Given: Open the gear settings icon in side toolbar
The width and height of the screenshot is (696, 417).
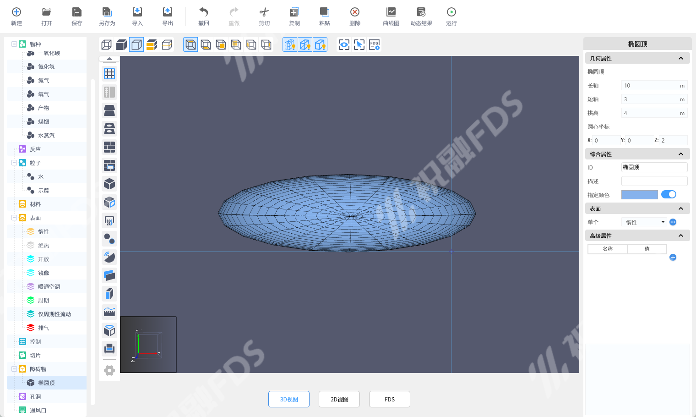Looking at the screenshot, I should coord(109,370).
